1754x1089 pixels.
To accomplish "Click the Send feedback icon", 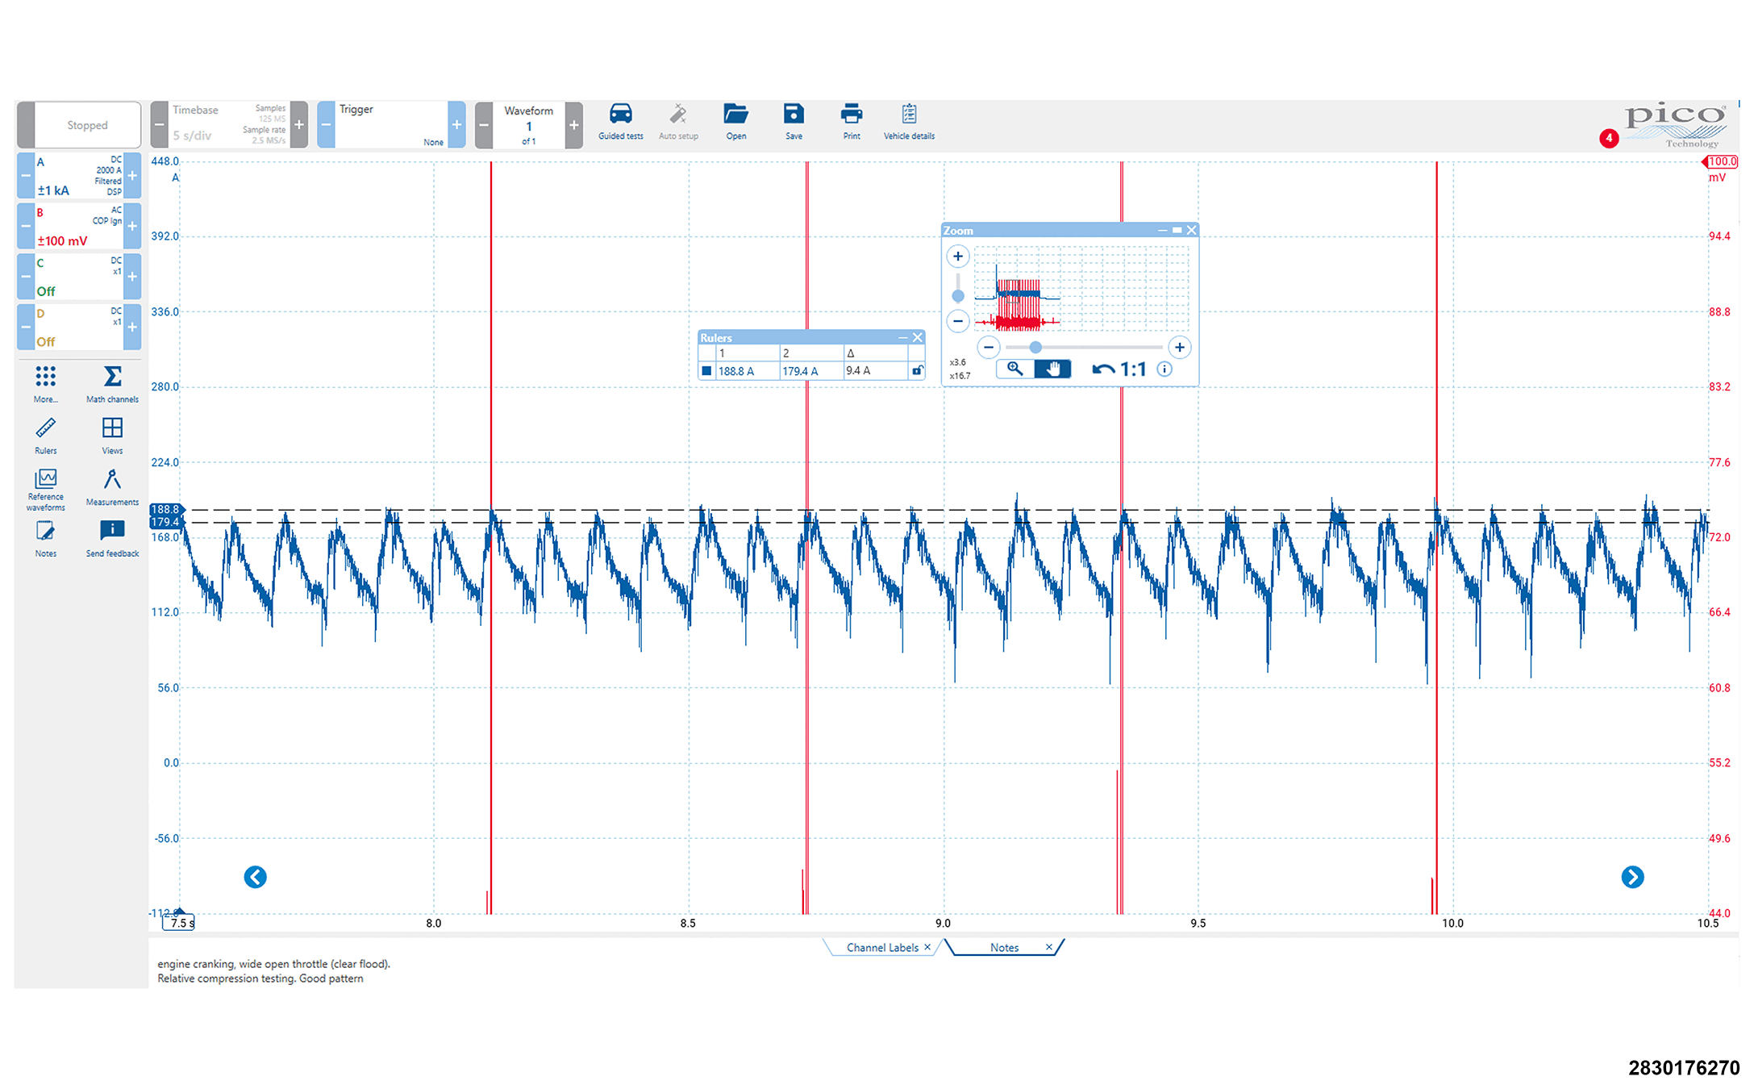I will tap(112, 531).
